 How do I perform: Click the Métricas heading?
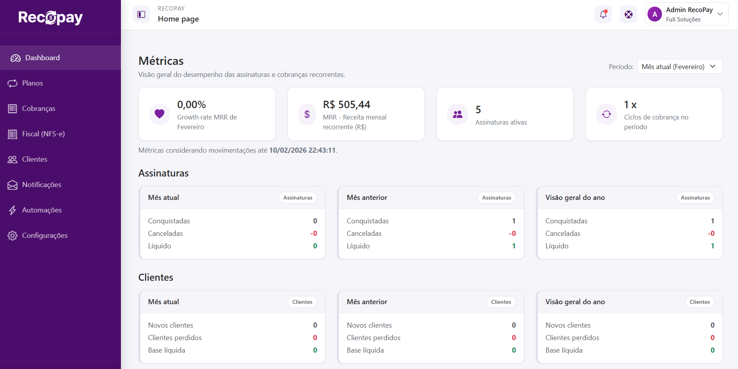click(x=161, y=61)
